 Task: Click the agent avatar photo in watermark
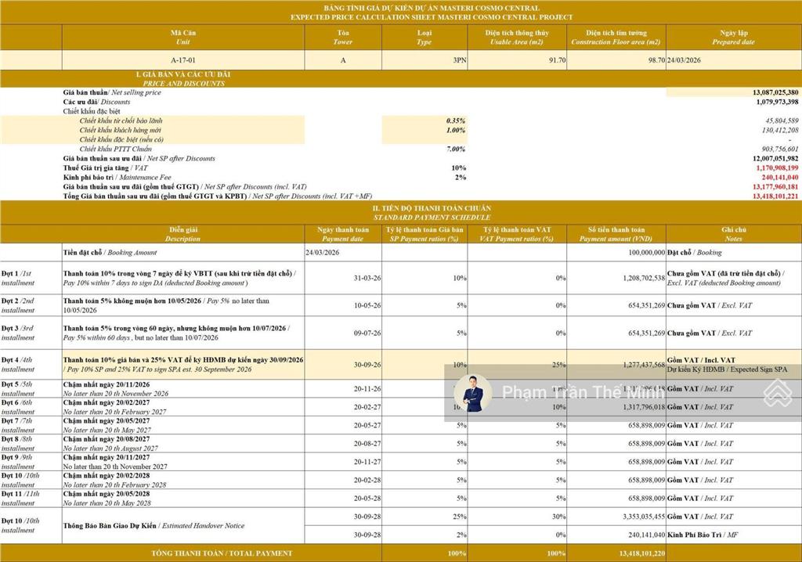(473, 393)
